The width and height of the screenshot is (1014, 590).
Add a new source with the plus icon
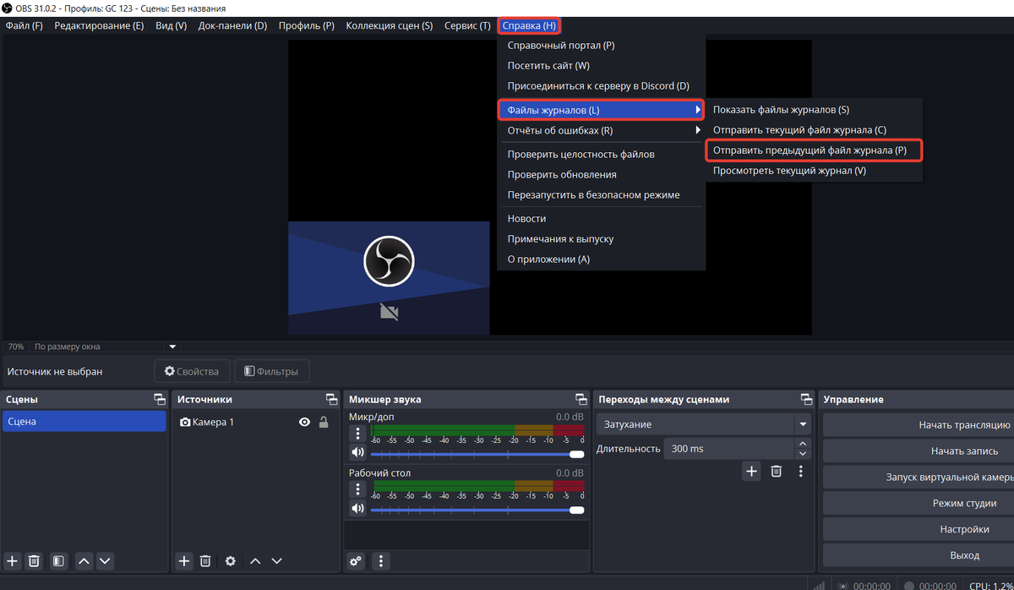coord(184,560)
